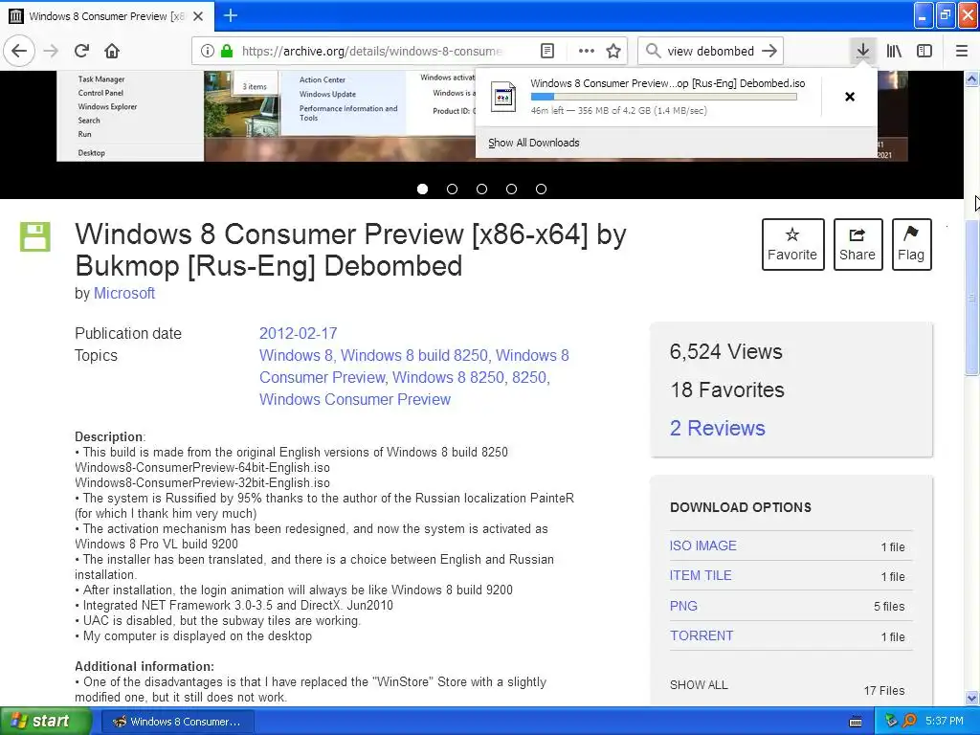980x735 pixels.
Task: Click the green floppy disk software icon
Action: tap(35, 237)
